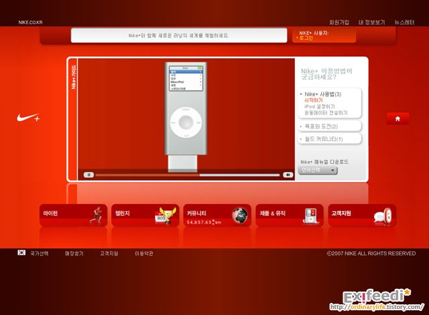The height and width of the screenshot is (315, 429).
Task: Select iPod 설정하기 guide item
Action: (320, 106)
